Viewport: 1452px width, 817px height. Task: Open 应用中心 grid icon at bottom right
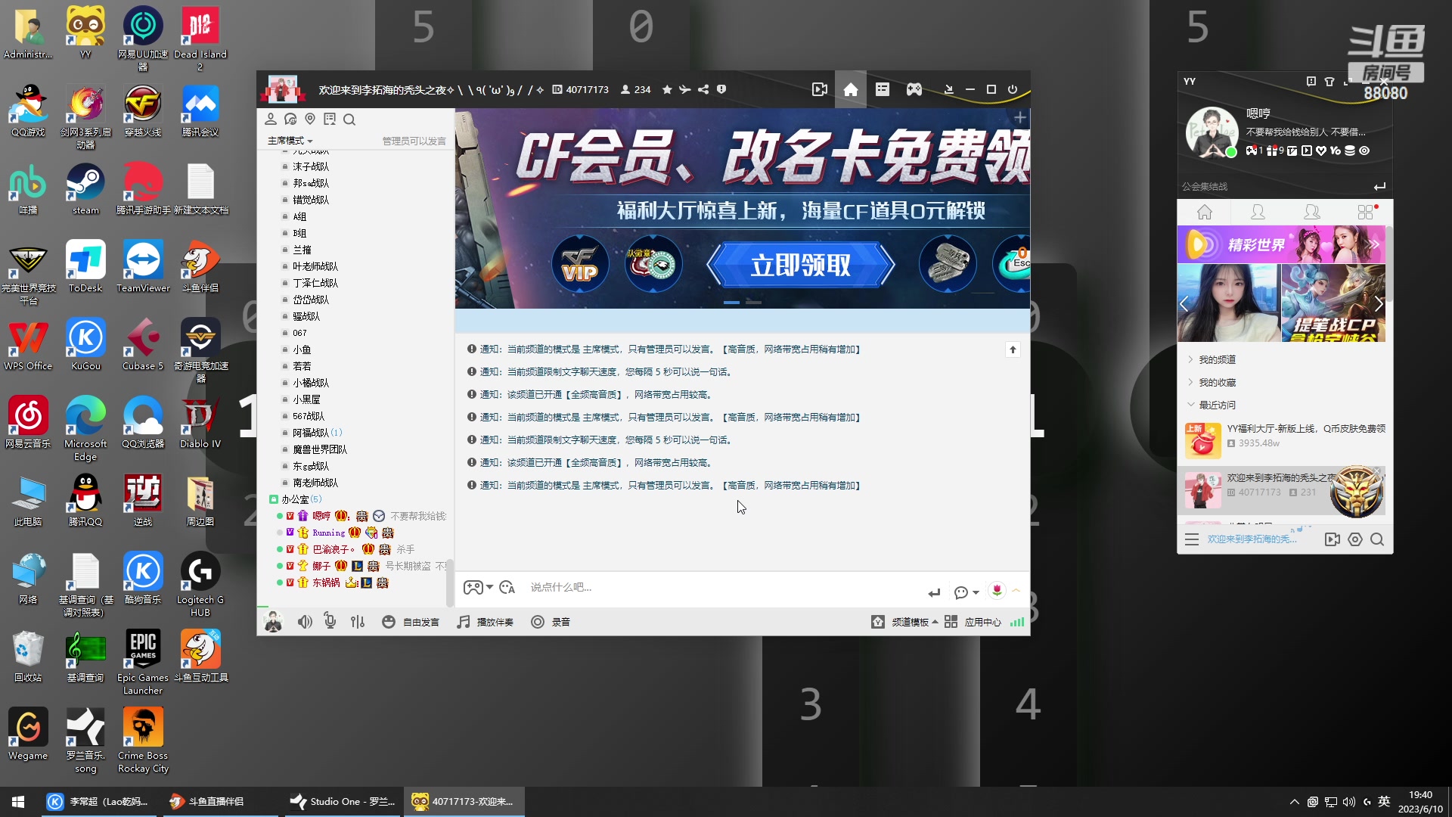[x=951, y=621]
